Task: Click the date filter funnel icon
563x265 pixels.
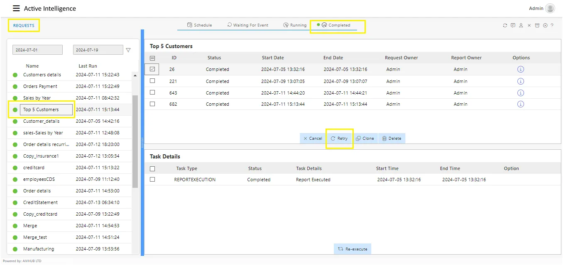Action: click(x=128, y=50)
